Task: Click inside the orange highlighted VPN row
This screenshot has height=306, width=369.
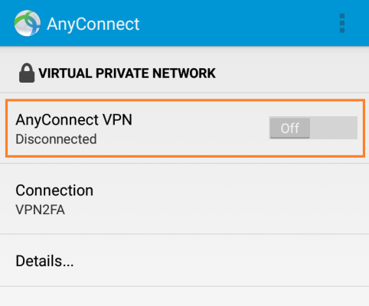Action: tap(185, 128)
